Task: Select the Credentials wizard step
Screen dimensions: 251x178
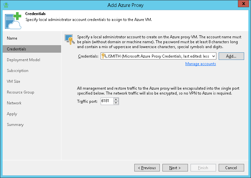Action: 17,49
